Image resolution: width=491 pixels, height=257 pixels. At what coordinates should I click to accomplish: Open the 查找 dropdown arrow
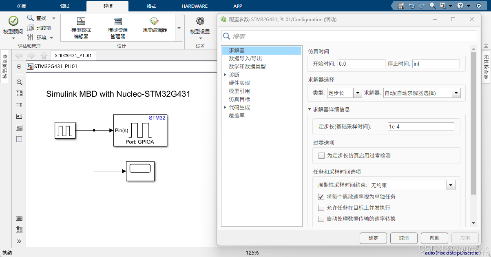54,18
